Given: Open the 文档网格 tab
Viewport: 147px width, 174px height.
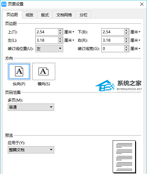Looking at the screenshot, I should (x=64, y=15).
